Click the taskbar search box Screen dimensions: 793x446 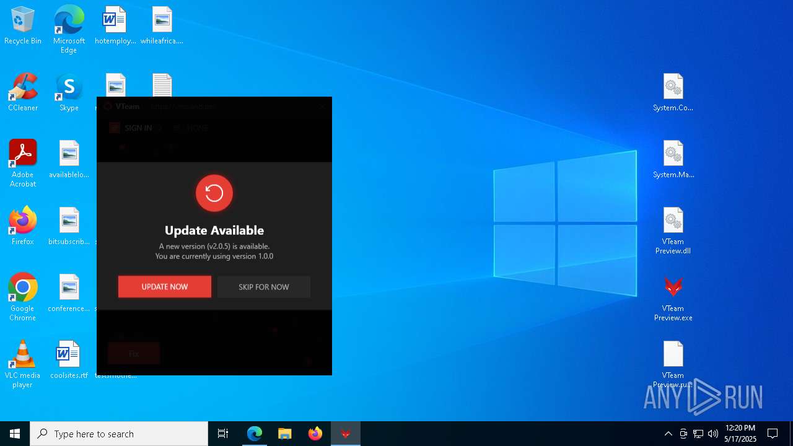pos(119,434)
